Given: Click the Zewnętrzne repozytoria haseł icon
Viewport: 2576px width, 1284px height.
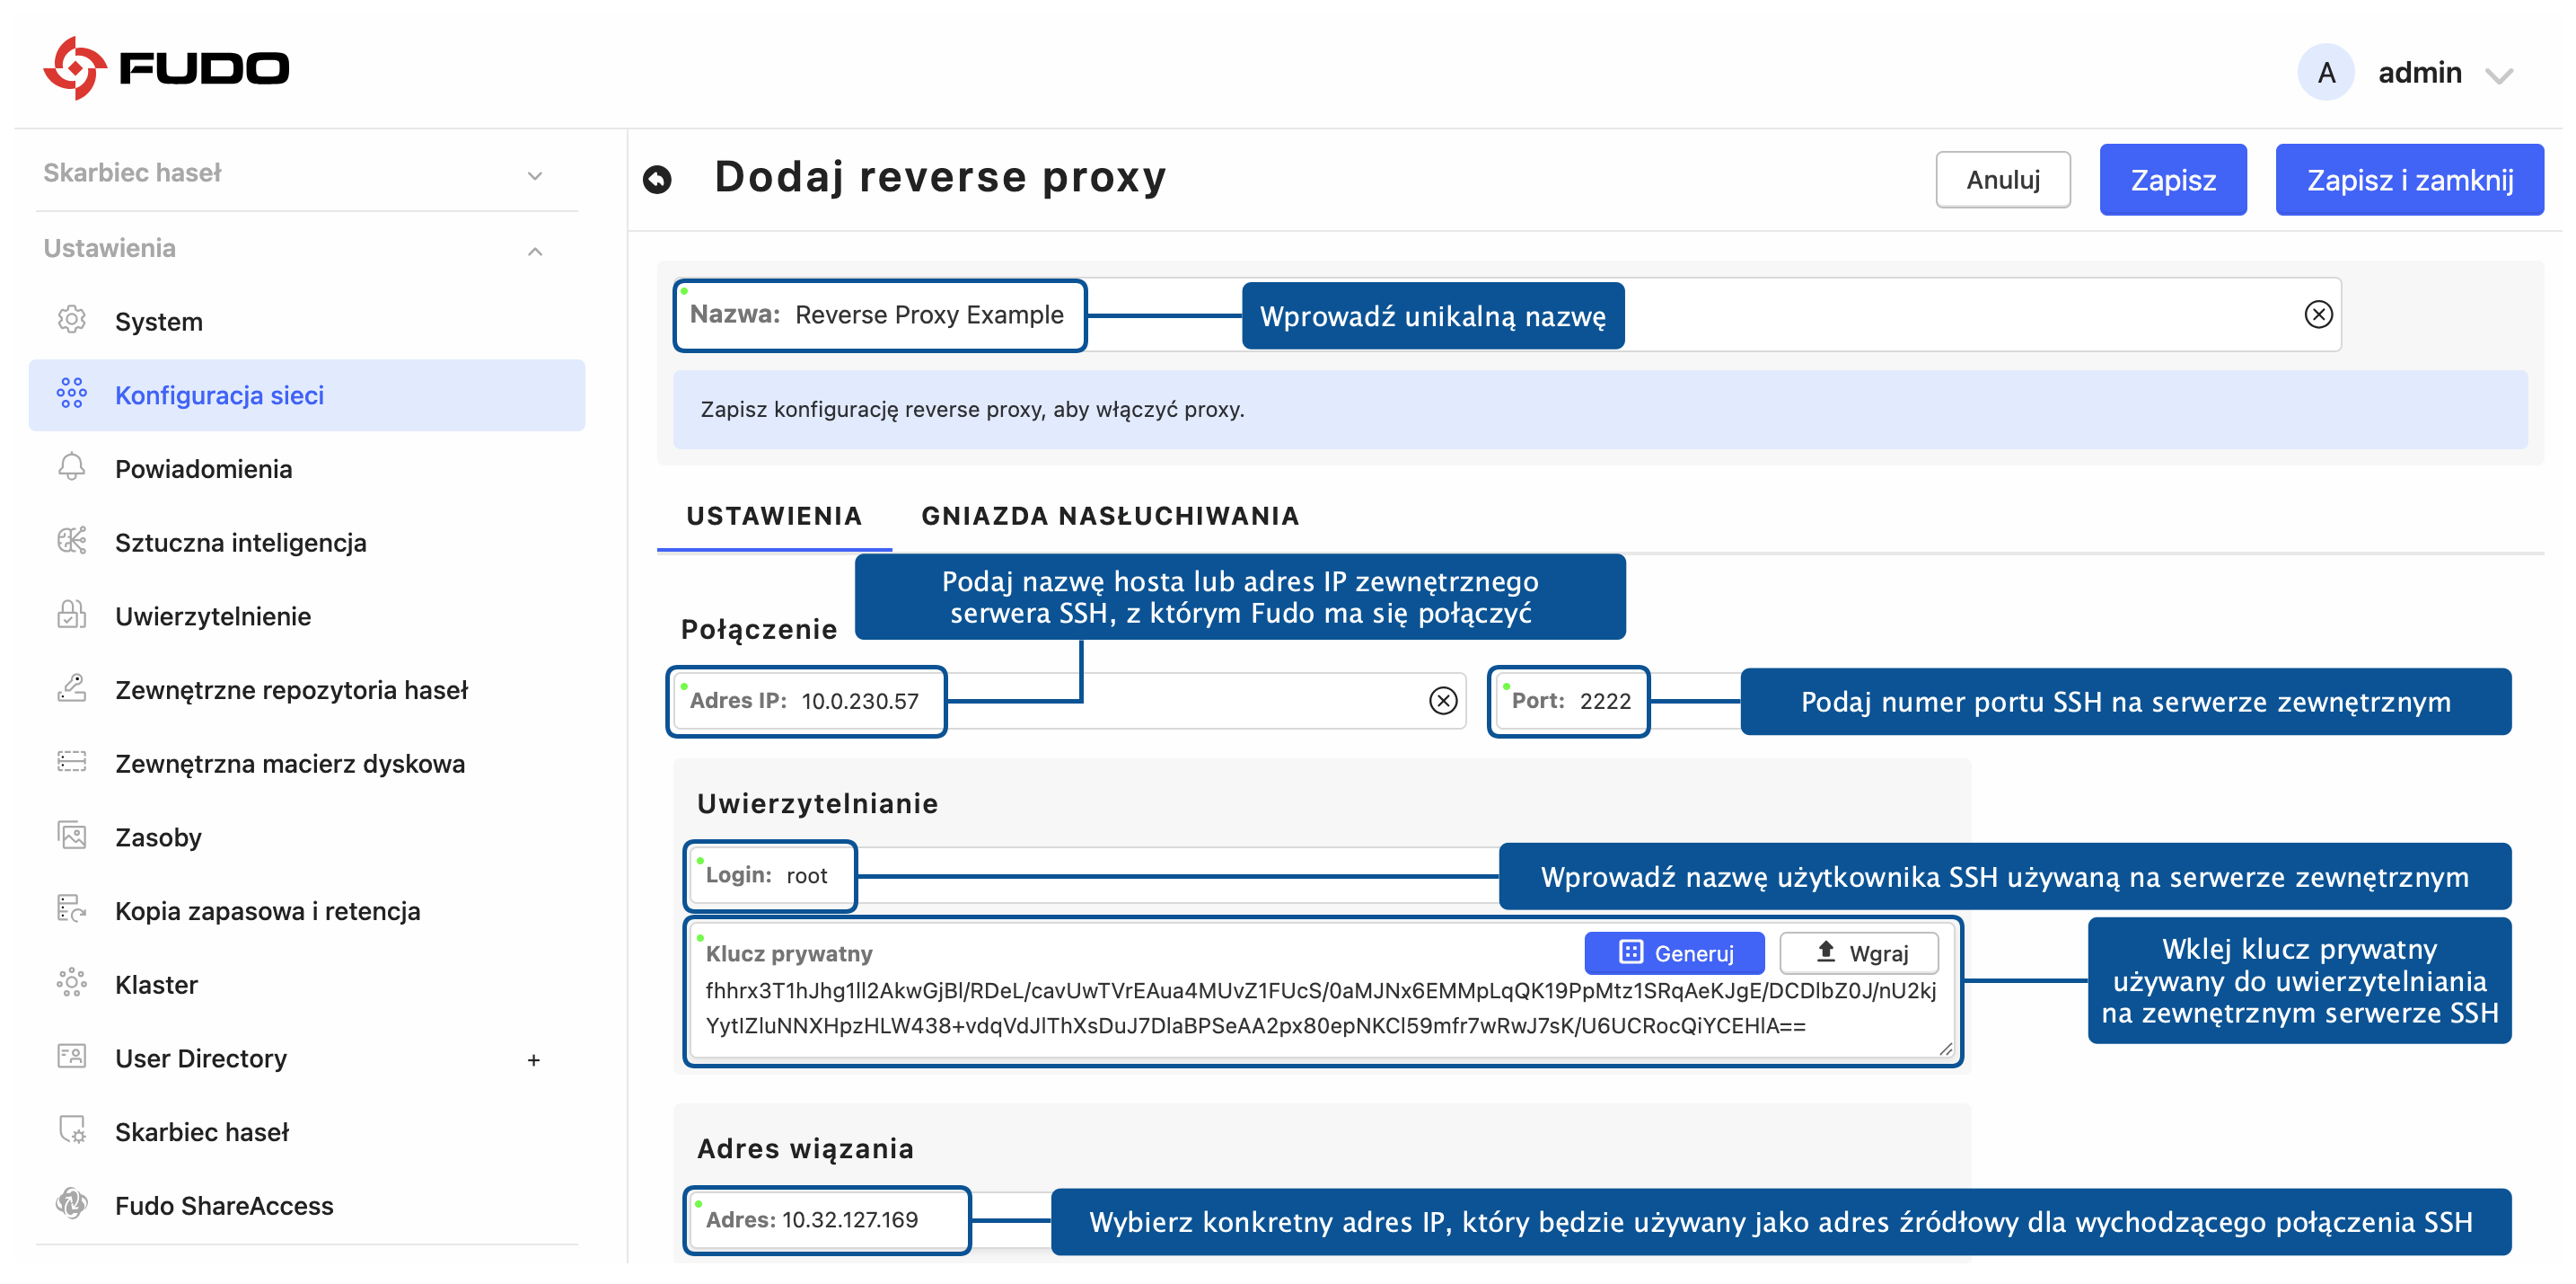Looking at the screenshot, I should coord(72,688).
